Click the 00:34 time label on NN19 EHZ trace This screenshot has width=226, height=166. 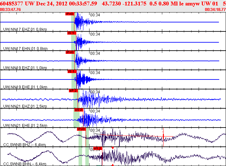[x=95, y=54]
